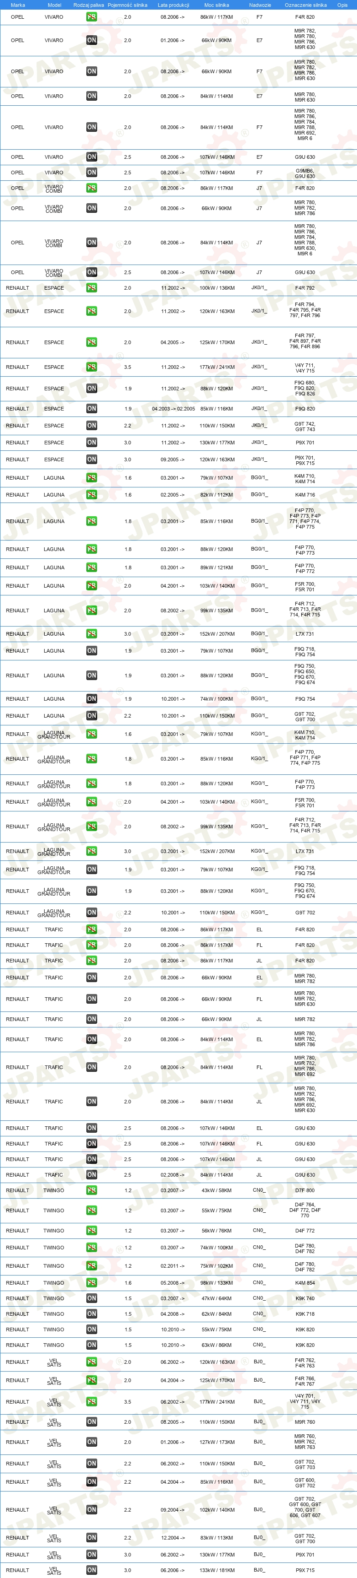Image resolution: width=357 pixels, height=1578 pixels.
Task: Click diesel icon in Twingo K9K 740 row
Action: click(92, 1299)
